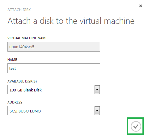Click the word 'machine' in the title

pos(119,21)
